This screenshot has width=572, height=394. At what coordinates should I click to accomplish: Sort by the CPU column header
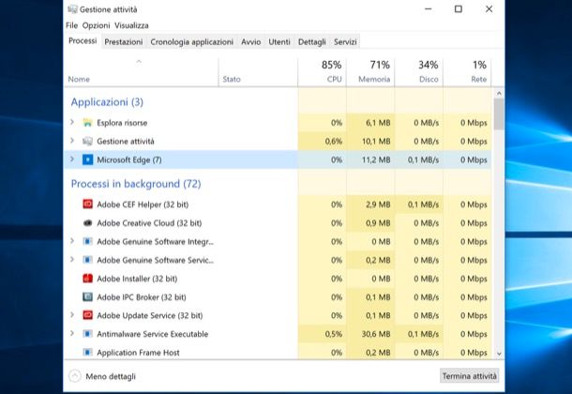coord(322,72)
